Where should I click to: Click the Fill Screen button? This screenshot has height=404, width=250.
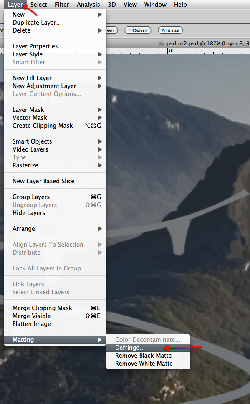tap(138, 30)
